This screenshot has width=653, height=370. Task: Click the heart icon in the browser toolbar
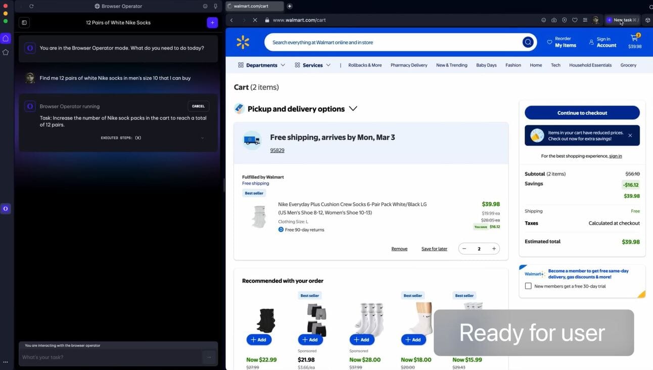(575, 20)
